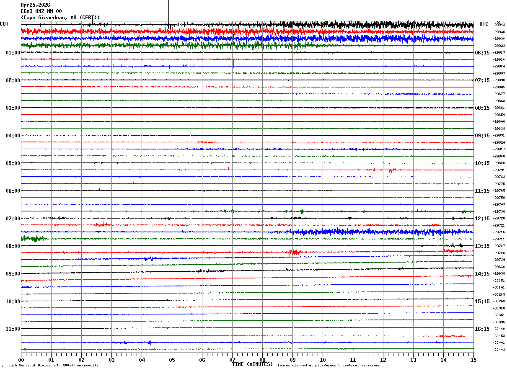Click the '13:15' UTC time label
507x371 pixels.
click(x=482, y=246)
